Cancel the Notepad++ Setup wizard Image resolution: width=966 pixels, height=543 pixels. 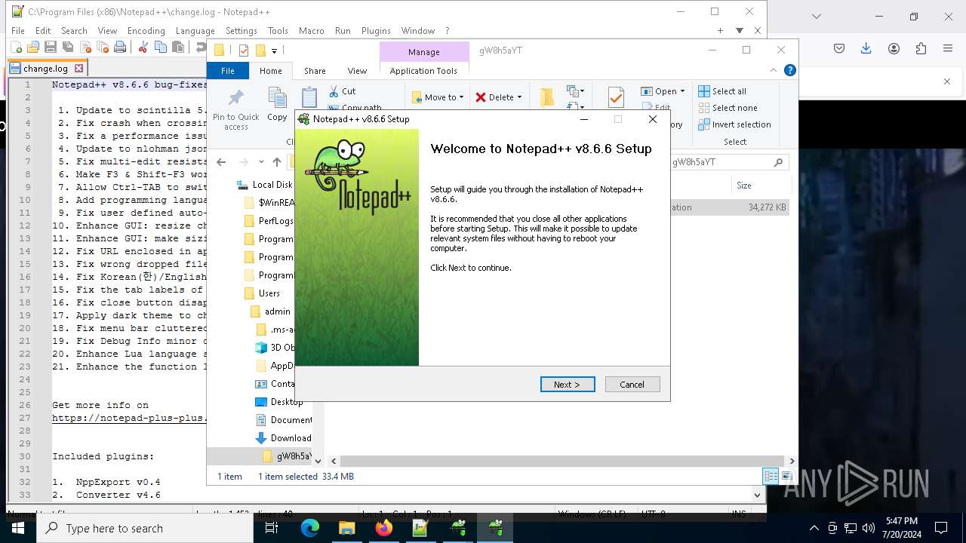tap(632, 385)
